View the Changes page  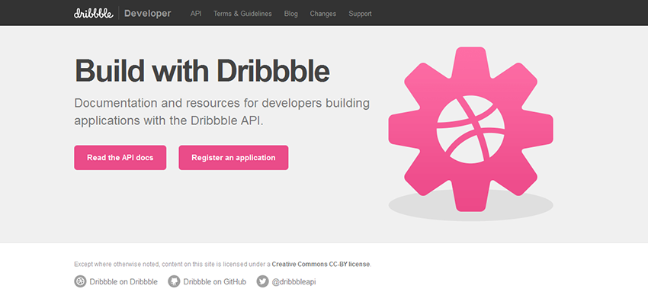click(x=323, y=14)
